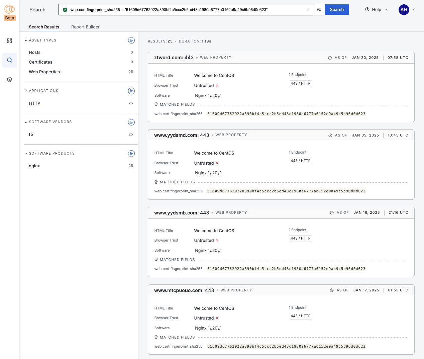
Task: Click the query settings icon beside search bar
Action: pos(319,10)
